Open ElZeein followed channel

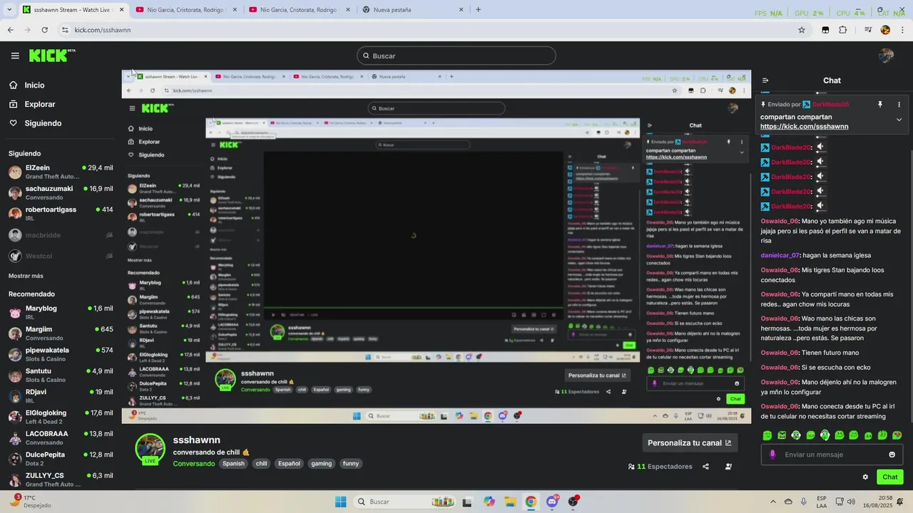(61, 172)
